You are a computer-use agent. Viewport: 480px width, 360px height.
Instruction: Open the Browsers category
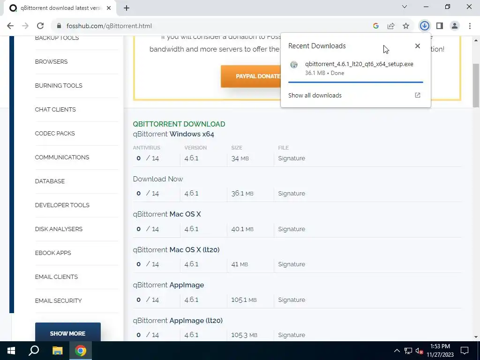click(x=51, y=61)
